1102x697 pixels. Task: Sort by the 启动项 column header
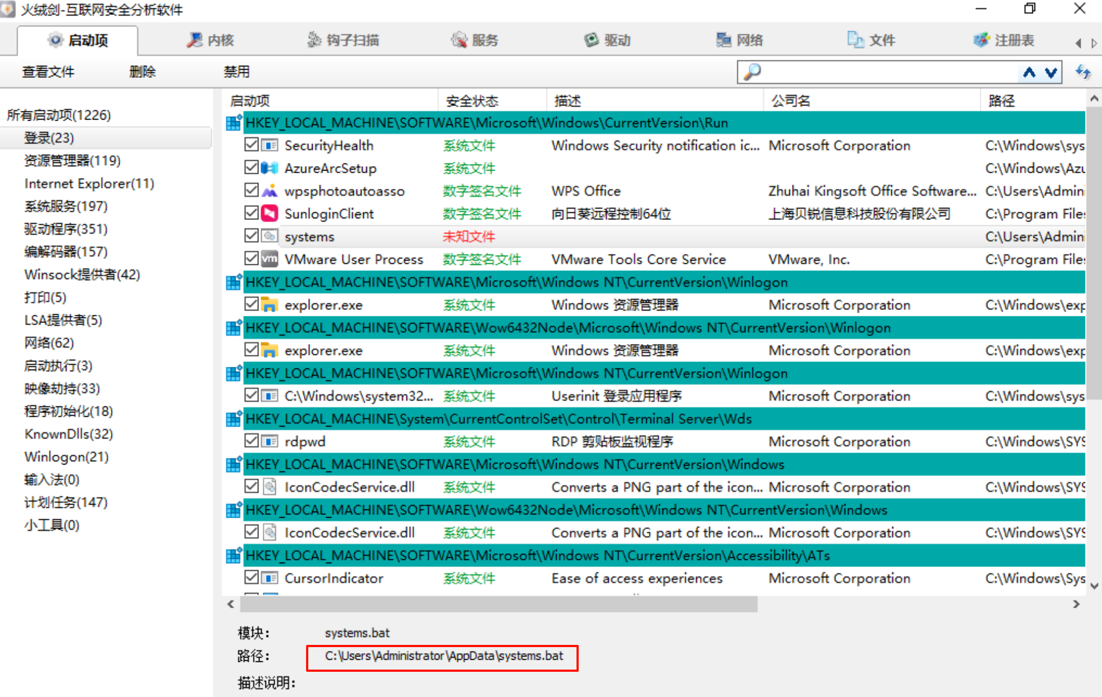point(330,101)
